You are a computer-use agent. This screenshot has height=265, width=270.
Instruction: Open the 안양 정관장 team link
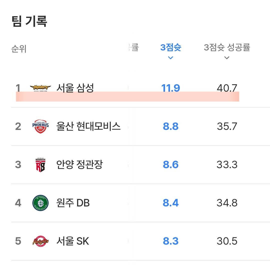pyautogui.click(x=79, y=164)
